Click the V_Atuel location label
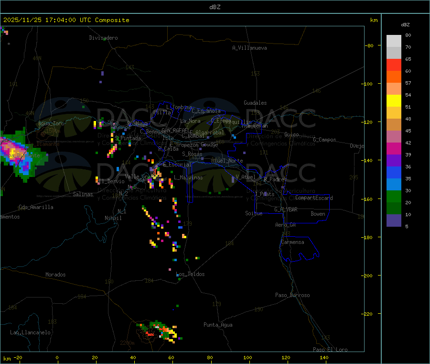 pos(246,177)
